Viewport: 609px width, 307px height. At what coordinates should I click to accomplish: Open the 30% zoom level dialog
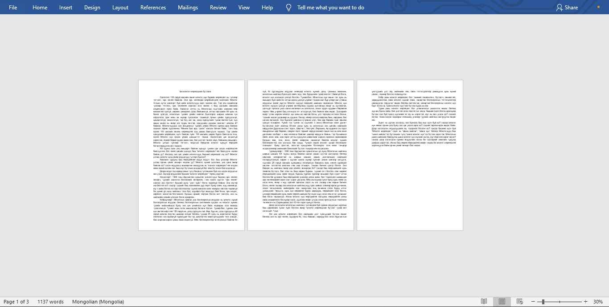pos(598,302)
